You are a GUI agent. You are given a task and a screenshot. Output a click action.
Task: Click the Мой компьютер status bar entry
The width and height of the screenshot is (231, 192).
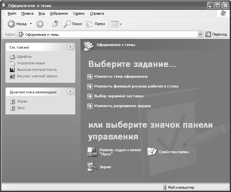click(x=178, y=187)
